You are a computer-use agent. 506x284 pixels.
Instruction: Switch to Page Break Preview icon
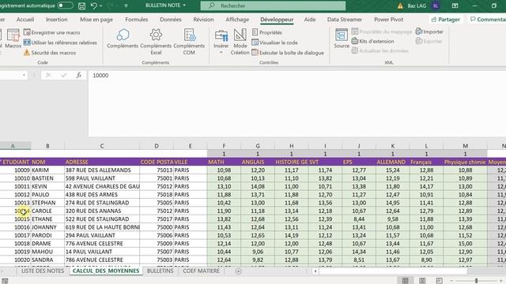(x=440, y=281)
